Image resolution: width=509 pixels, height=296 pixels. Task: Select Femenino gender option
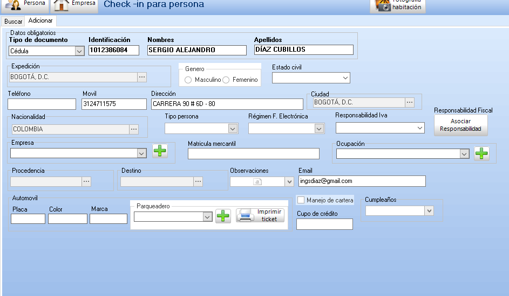click(226, 80)
